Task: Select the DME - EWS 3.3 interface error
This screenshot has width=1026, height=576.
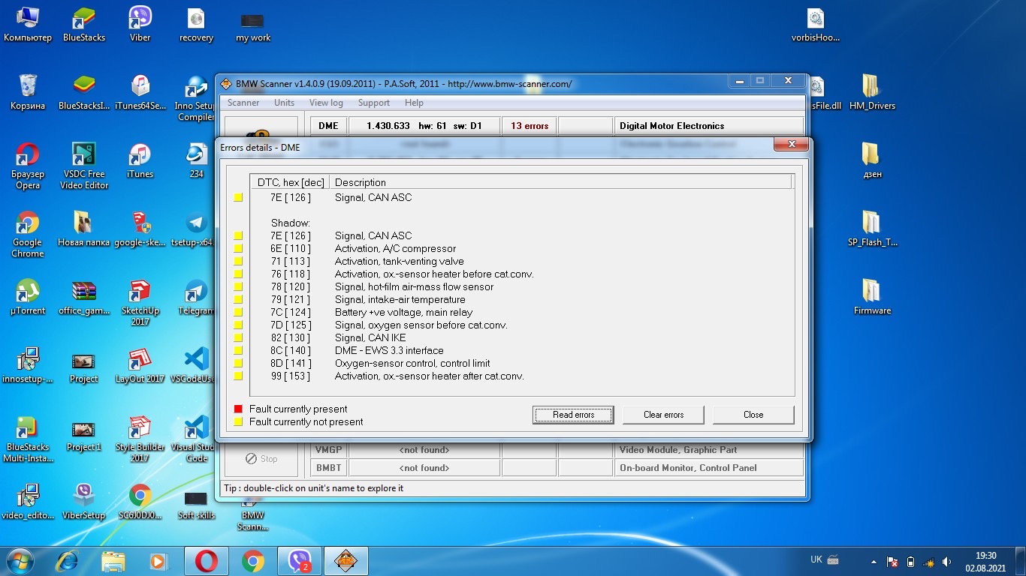Action: [389, 350]
